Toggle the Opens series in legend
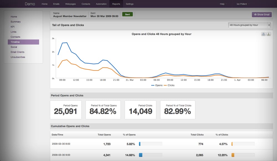The image size is (277, 161). click(x=157, y=85)
